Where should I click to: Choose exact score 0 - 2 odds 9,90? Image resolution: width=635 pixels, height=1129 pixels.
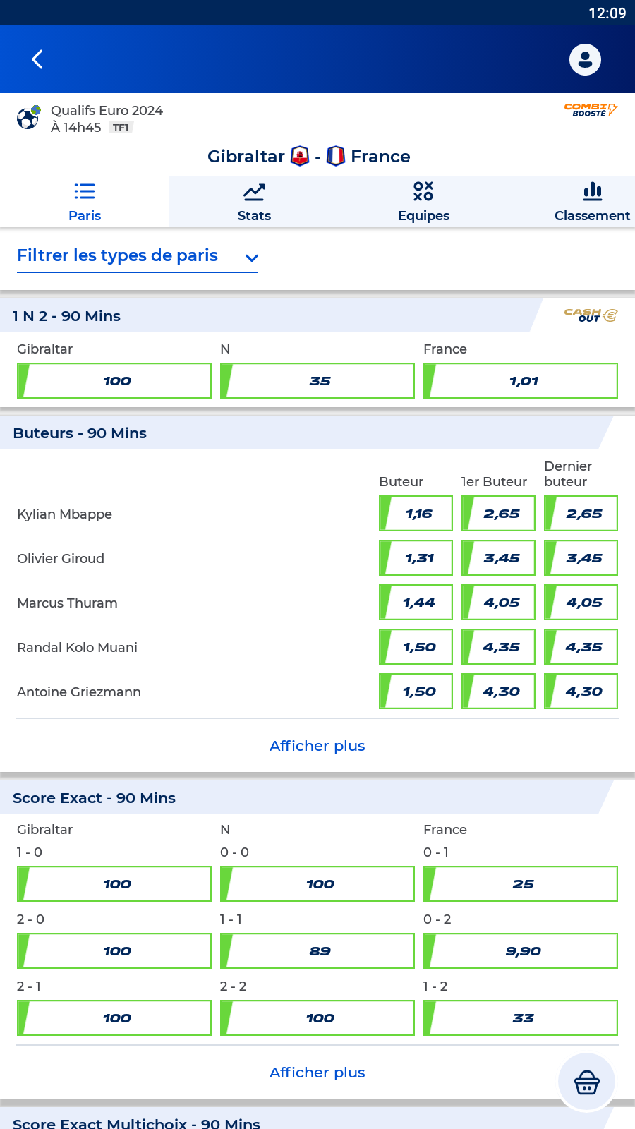tap(521, 951)
